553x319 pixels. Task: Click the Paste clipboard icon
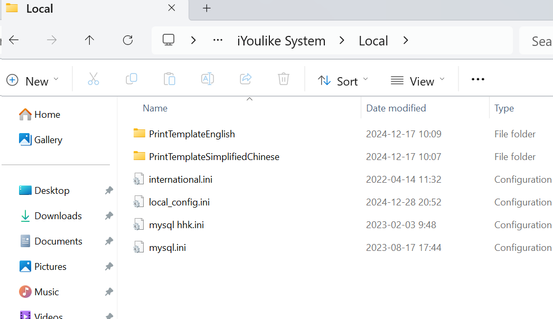pos(170,80)
